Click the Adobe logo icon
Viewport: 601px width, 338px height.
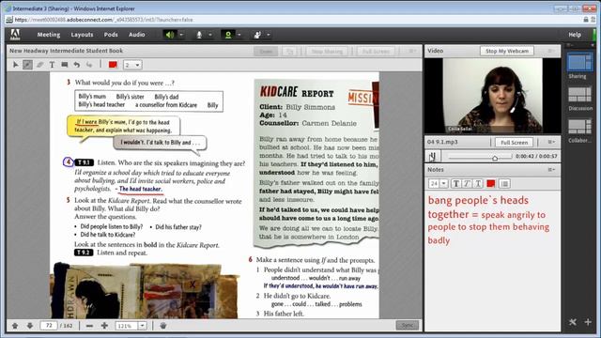[x=15, y=35]
